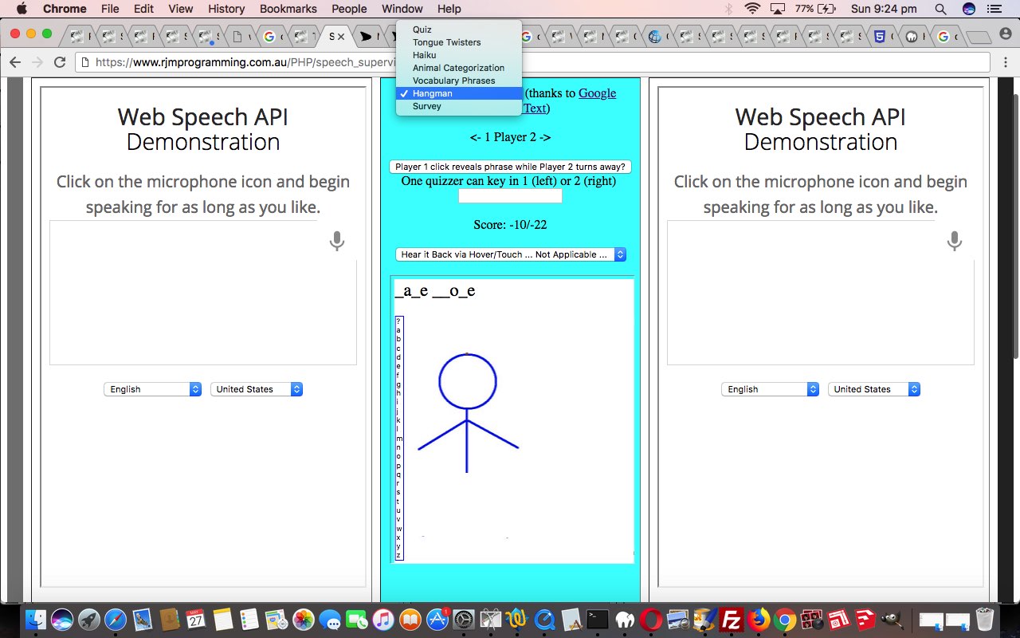Open the Wi-Fi menu bar icon
Screen dimensions: 1020x638
(753, 9)
